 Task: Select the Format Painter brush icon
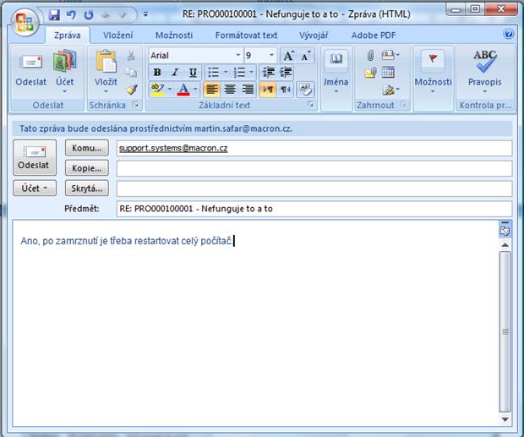point(132,89)
